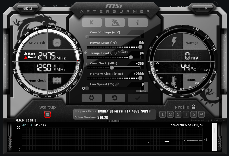The width and height of the screenshot is (229, 156).
Task: Load profile slot 5
Action: pos(194,115)
